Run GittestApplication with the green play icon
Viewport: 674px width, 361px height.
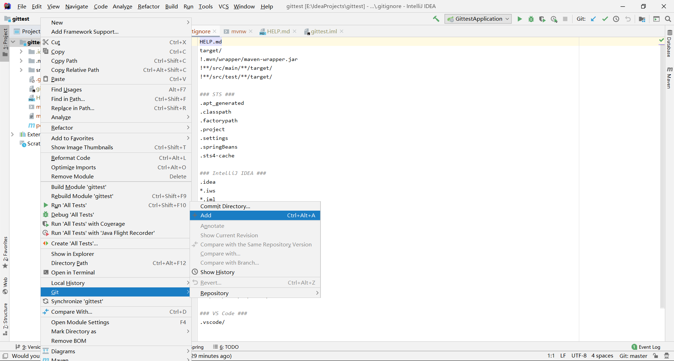click(520, 19)
